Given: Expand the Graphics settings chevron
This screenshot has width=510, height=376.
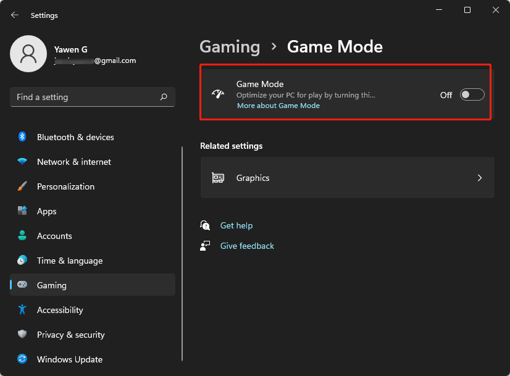Looking at the screenshot, I should click(x=480, y=177).
